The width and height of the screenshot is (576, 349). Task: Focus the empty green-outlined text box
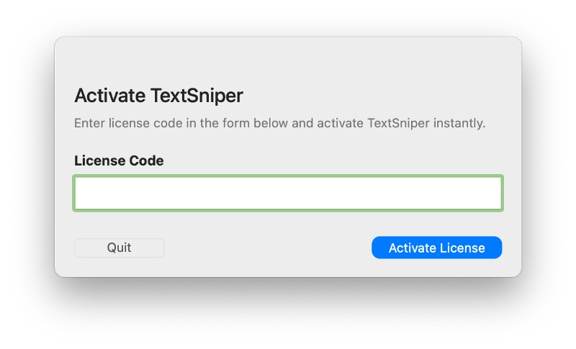(288, 193)
